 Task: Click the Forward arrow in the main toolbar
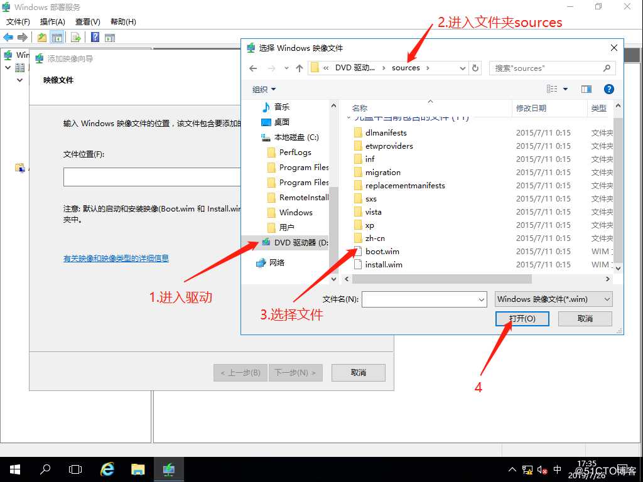pyautogui.click(x=23, y=37)
